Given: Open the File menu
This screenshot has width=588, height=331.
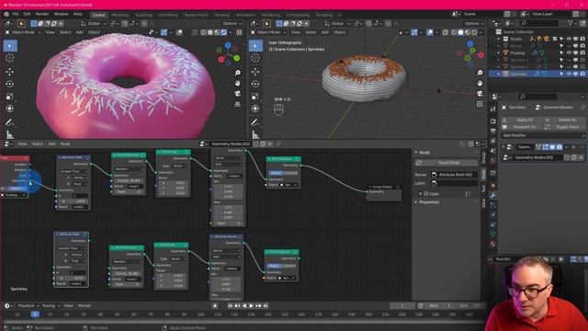Looking at the screenshot, I should coord(16,15).
